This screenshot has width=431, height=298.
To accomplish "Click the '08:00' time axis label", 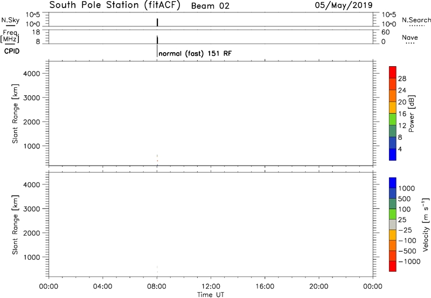I will 157,287.
